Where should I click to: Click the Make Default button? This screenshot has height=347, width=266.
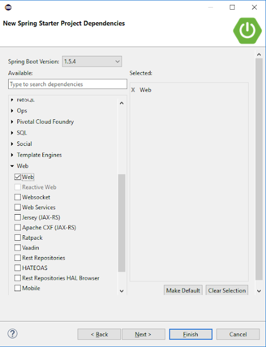pos(183,290)
